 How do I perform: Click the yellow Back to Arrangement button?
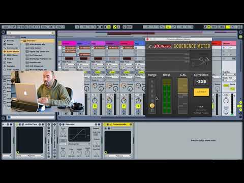coord(115,27)
